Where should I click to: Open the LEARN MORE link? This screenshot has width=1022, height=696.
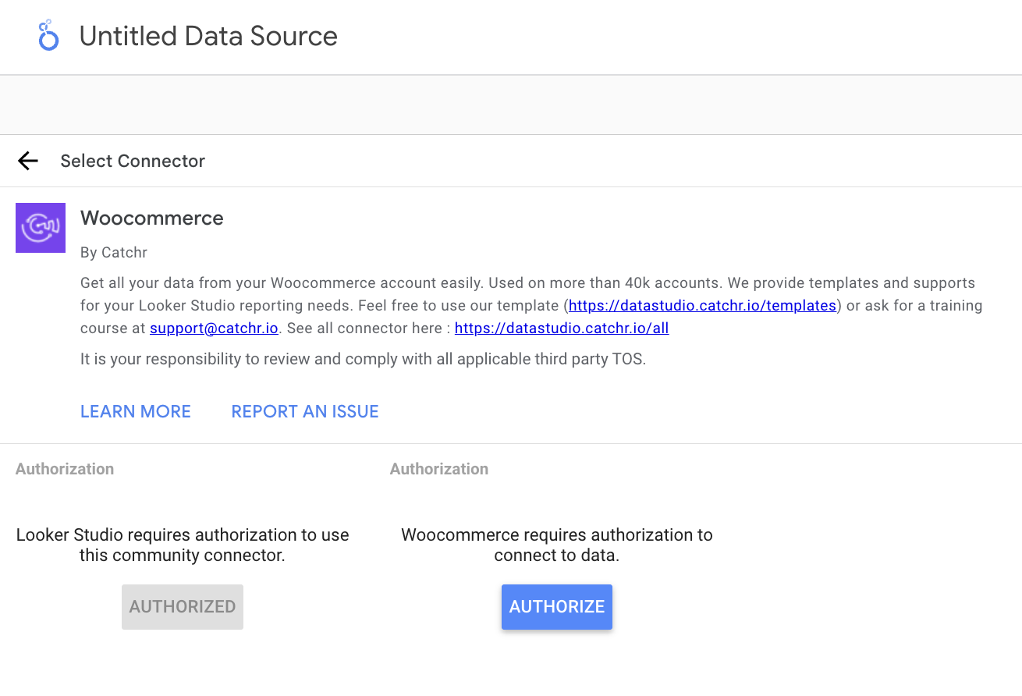(135, 411)
